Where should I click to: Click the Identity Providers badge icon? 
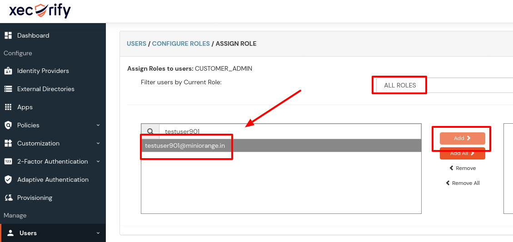8,71
